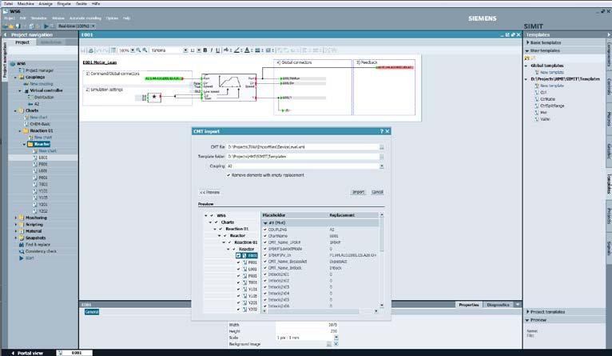Click the << Preview button
Viewport: 612px width, 356px height.
pyautogui.click(x=209, y=192)
